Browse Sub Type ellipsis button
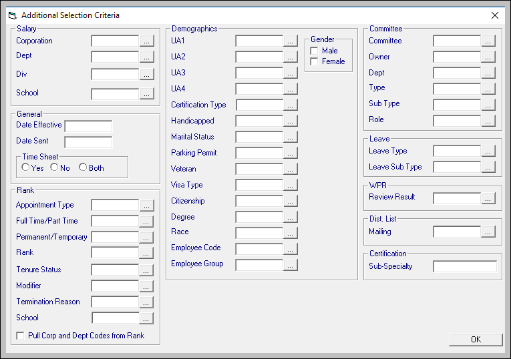511x359 pixels. 488,105
